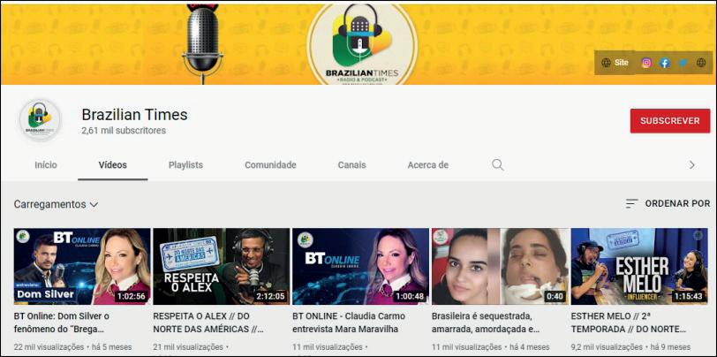Click the last globe icon in banner links
Image resolution: width=717 pixels, height=357 pixels.
(701, 63)
